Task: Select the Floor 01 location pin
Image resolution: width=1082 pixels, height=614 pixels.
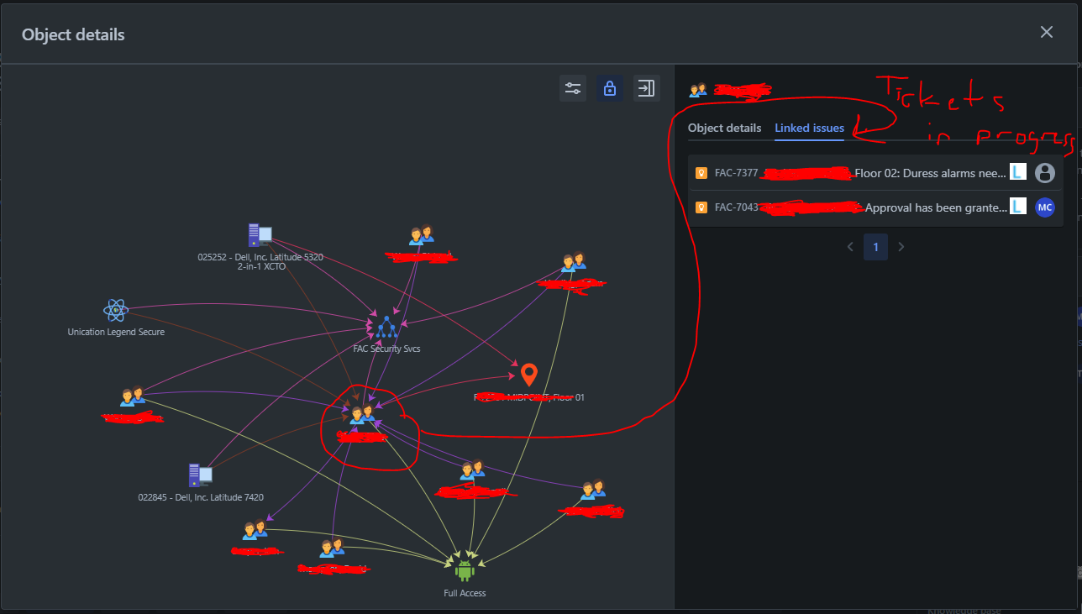Action: point(528,375)
